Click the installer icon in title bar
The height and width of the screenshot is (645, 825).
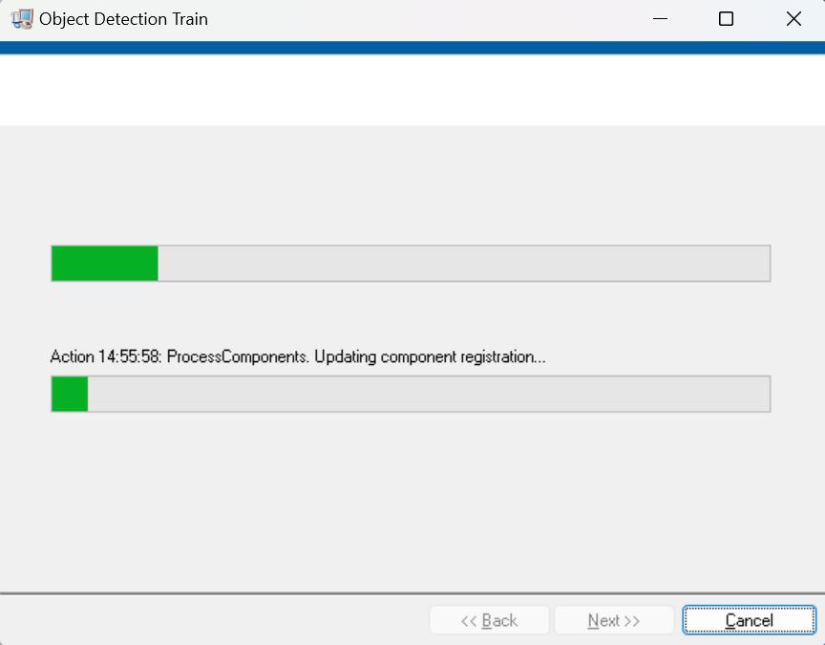22,19
